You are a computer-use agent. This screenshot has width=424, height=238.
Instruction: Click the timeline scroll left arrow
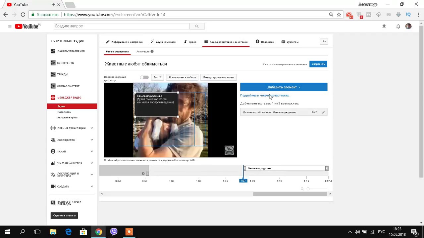pyautogui.click(x=102, y=194)
